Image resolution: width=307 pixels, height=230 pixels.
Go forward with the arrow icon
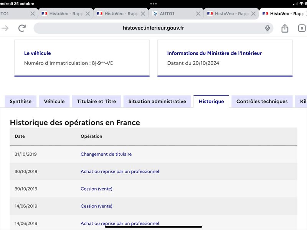5,28
